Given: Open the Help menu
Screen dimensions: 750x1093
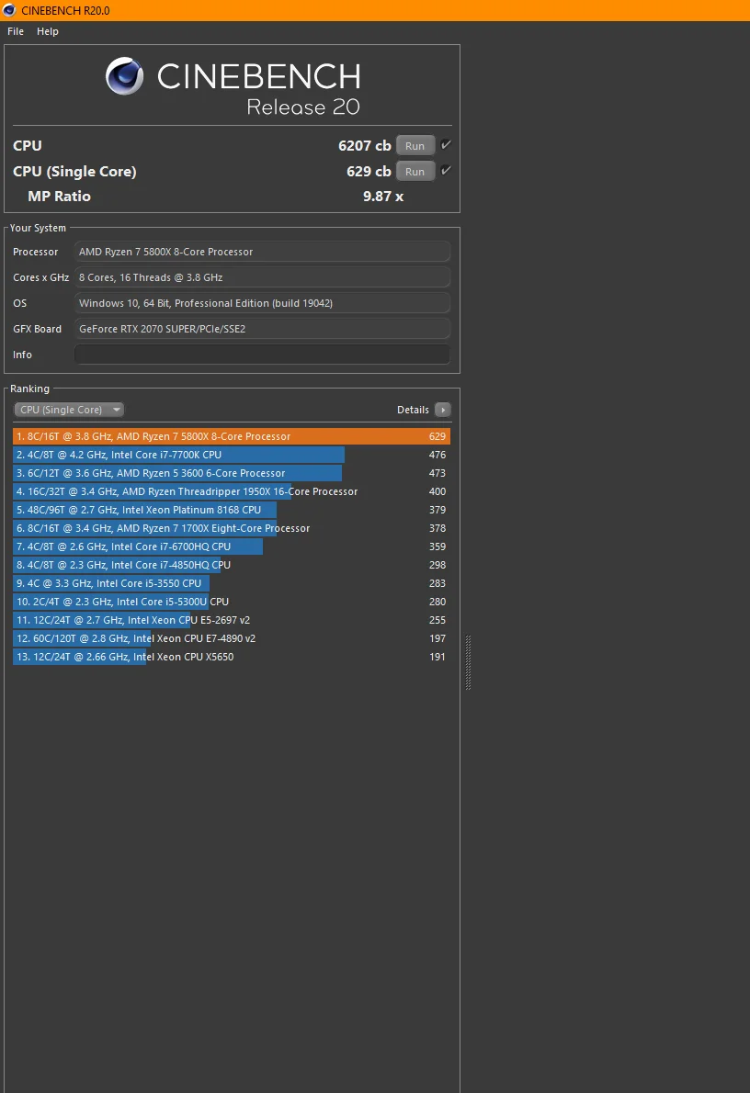Looking at the screenshot, I should 48,31.
